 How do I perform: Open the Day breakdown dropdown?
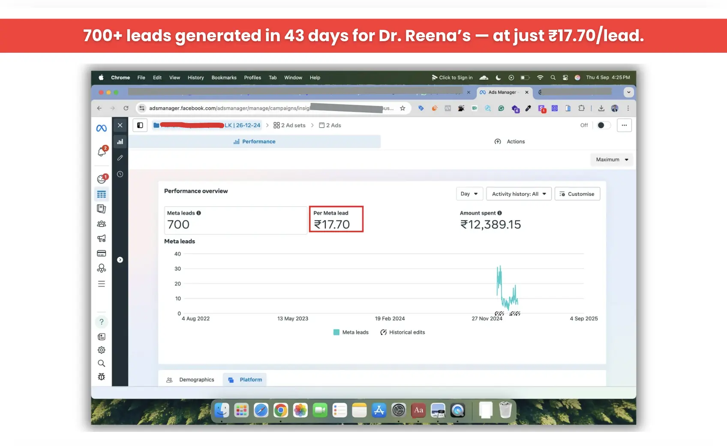point(470,194)
